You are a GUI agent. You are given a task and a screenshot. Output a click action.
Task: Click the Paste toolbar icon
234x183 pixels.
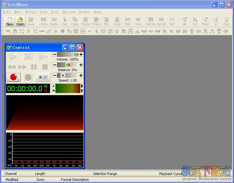85,21
